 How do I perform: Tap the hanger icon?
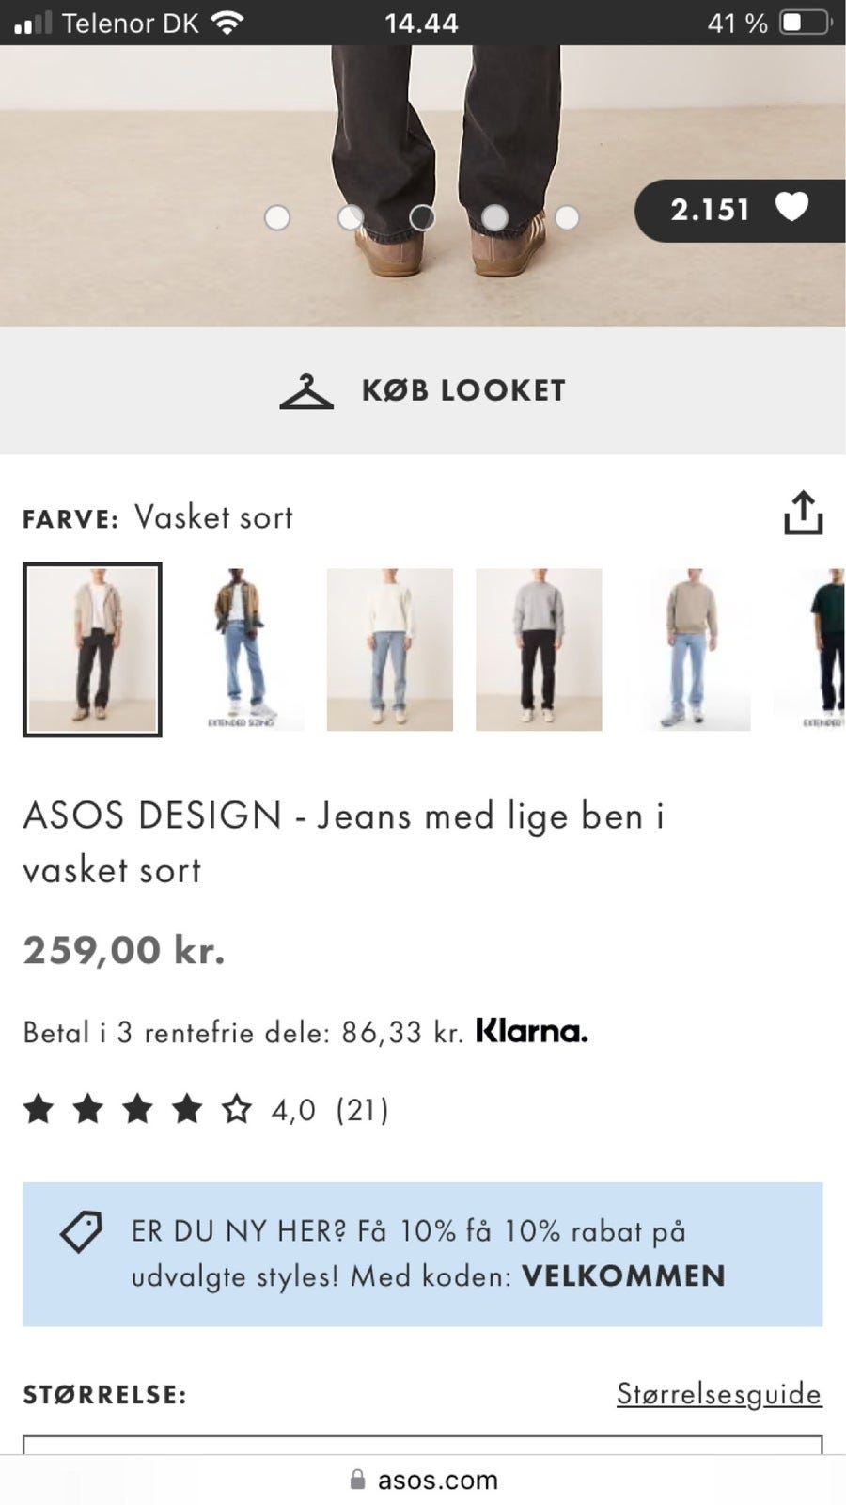pos(306,391)
